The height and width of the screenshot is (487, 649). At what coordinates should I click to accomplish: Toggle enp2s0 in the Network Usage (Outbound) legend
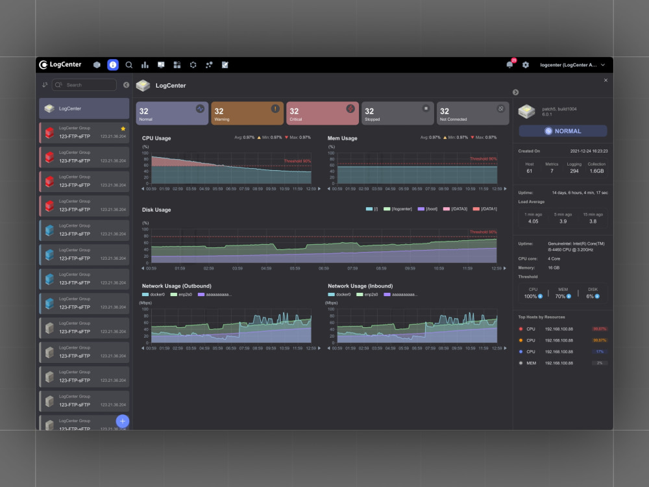pyautogui.click(x=181, y=294)
